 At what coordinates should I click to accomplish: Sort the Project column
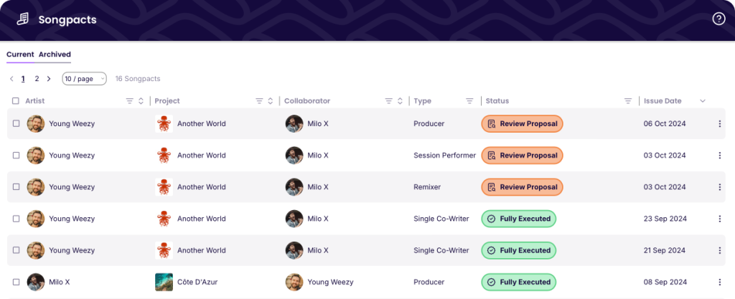[x=270, y=101]
